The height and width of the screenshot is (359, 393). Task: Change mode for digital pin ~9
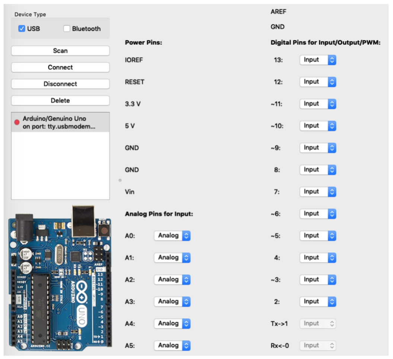click(x=318, y=148)
